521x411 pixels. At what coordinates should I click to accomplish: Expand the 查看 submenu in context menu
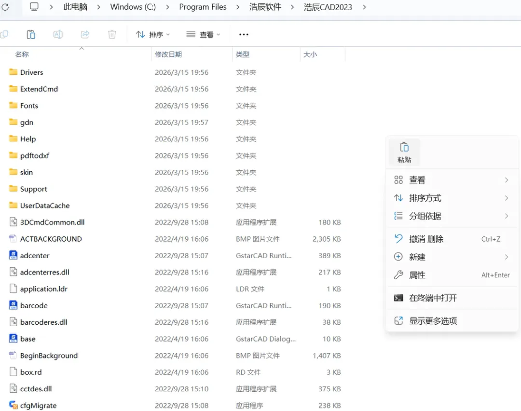point(452,180)
